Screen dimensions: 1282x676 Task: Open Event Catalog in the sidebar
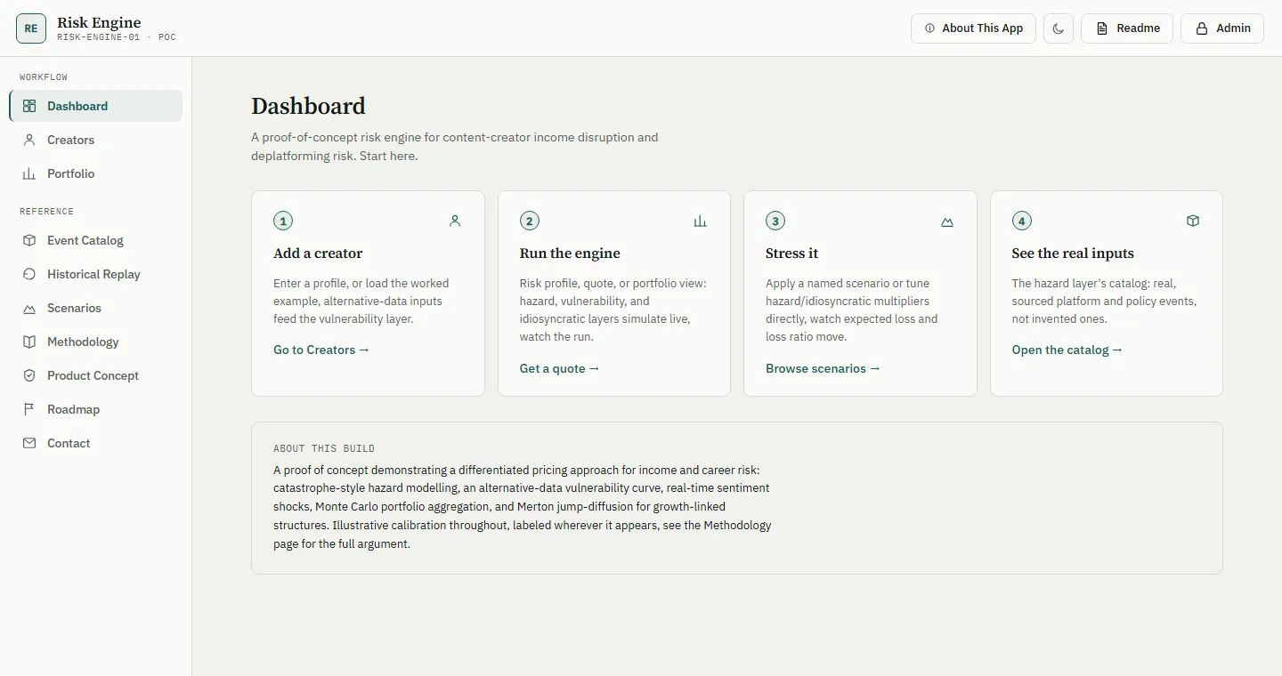96,240
